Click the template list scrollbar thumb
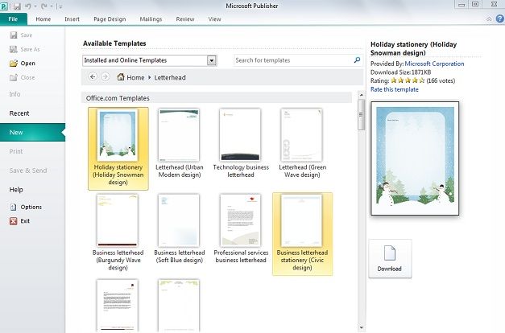The image size is (505, 333). (361, 114)
